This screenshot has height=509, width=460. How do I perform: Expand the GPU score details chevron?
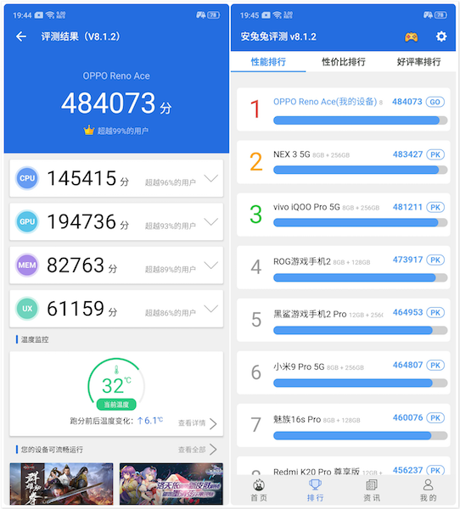tap(211, 221)
